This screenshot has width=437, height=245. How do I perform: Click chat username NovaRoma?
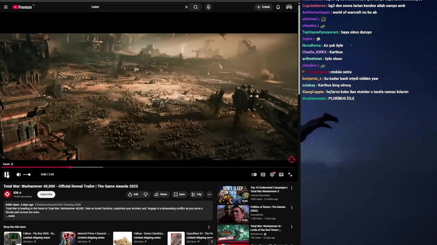pyautogui.click(x=311, y=45)
